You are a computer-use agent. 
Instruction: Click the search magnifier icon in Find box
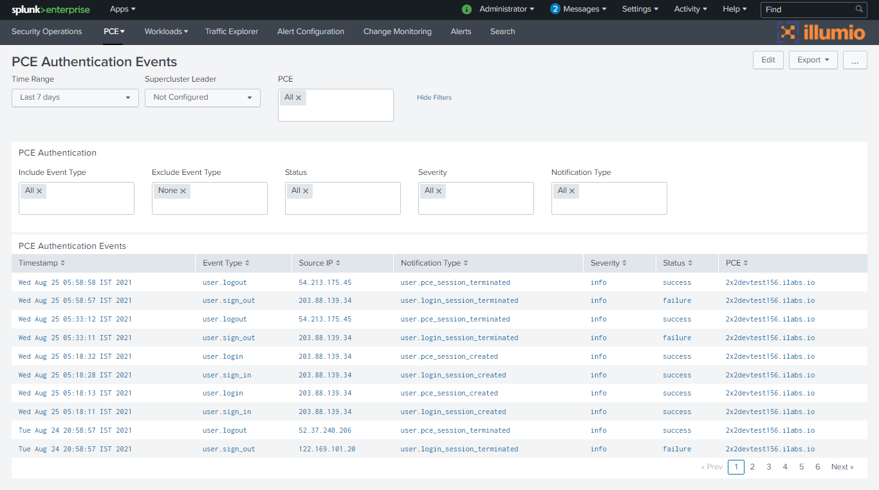click(x=859, y=9)
